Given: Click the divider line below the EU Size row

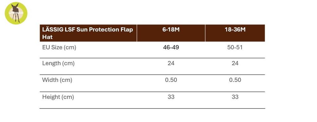Looking at the screenshot, I should (152, 58).
